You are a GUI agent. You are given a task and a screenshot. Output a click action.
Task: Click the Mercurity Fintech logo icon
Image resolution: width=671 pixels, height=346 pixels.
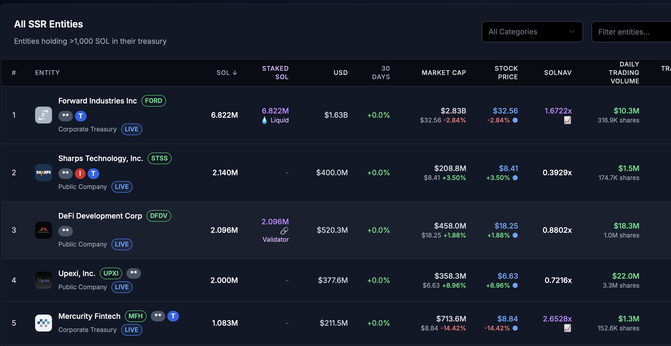click(x=44, y=323)
